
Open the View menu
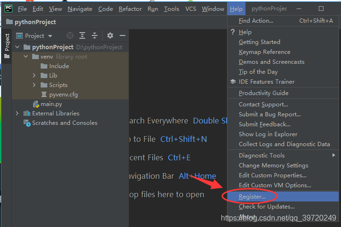coord(55,9)
